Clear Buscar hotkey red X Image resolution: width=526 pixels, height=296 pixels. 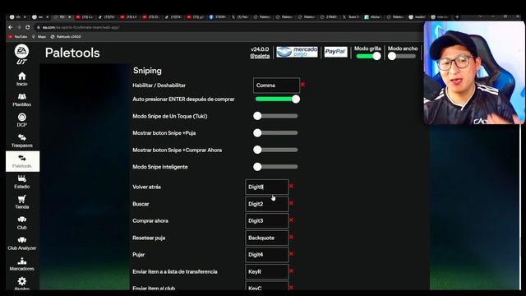[x=291, y=203]
